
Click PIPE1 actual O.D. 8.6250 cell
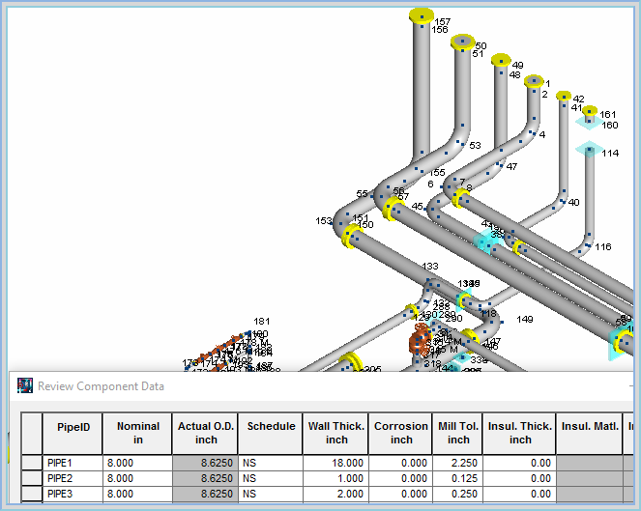point(205,463)
